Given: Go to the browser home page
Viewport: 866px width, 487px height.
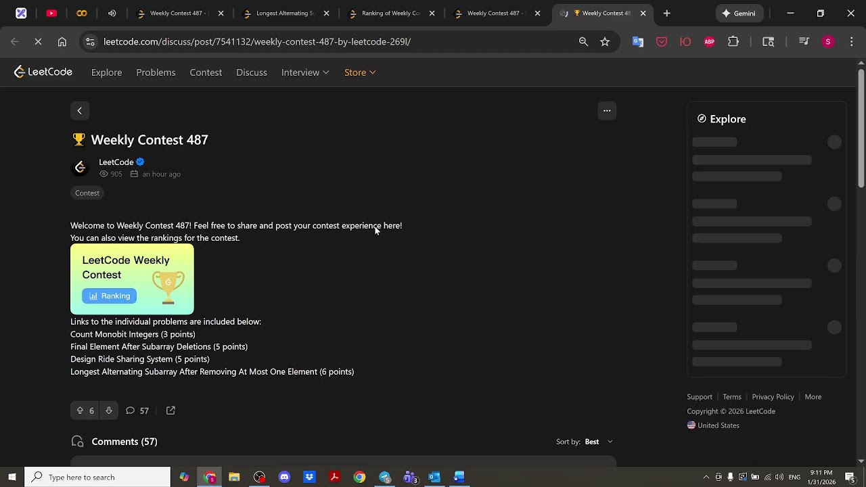Looking at the screenshot, I should click(62, 42).
